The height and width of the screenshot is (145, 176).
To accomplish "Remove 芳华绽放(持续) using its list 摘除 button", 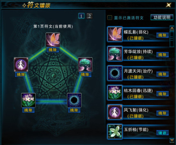I will pos(163,55).
